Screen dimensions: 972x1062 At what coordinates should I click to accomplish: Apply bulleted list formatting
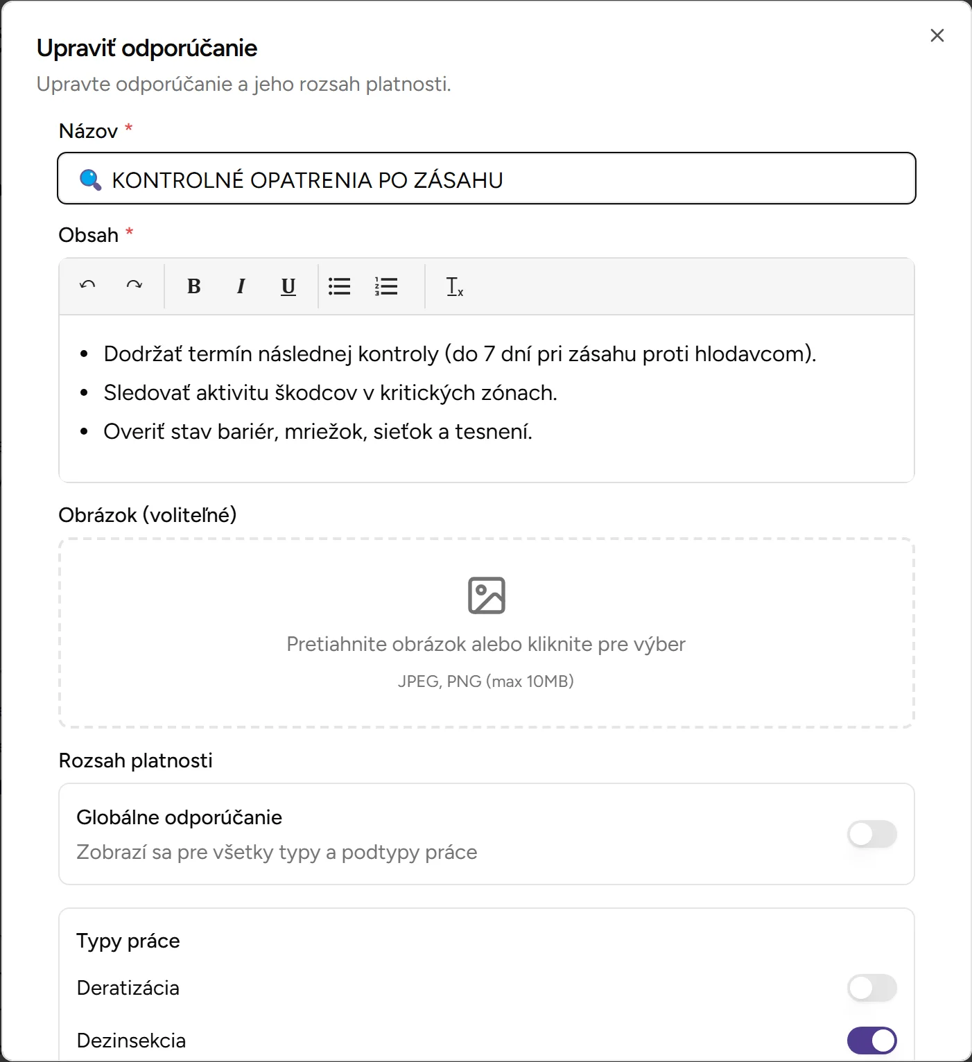tap(339, 286)
